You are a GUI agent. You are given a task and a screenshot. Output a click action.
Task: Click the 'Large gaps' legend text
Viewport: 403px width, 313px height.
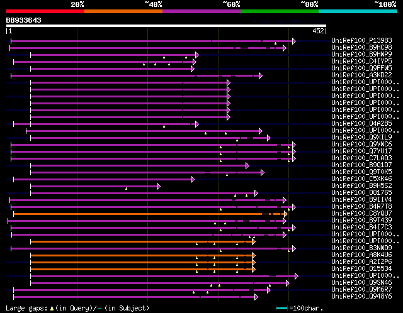pyautogui.click(x=26, y=308)
